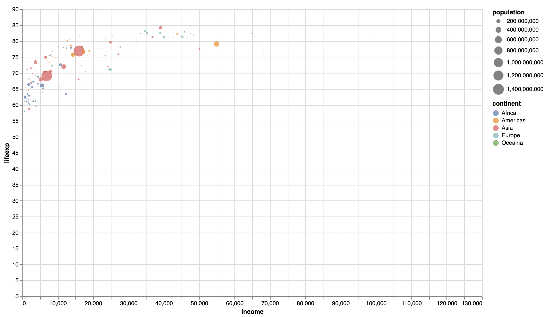Click the orange bubble near income 55,000

pyautogui.click(x=216, y=44)
